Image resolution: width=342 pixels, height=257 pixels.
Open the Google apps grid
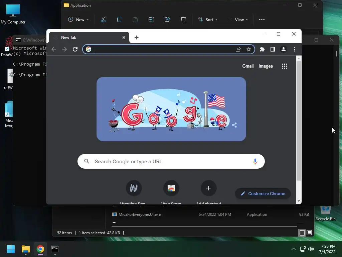pyautogui.click(x=285, y=66)
